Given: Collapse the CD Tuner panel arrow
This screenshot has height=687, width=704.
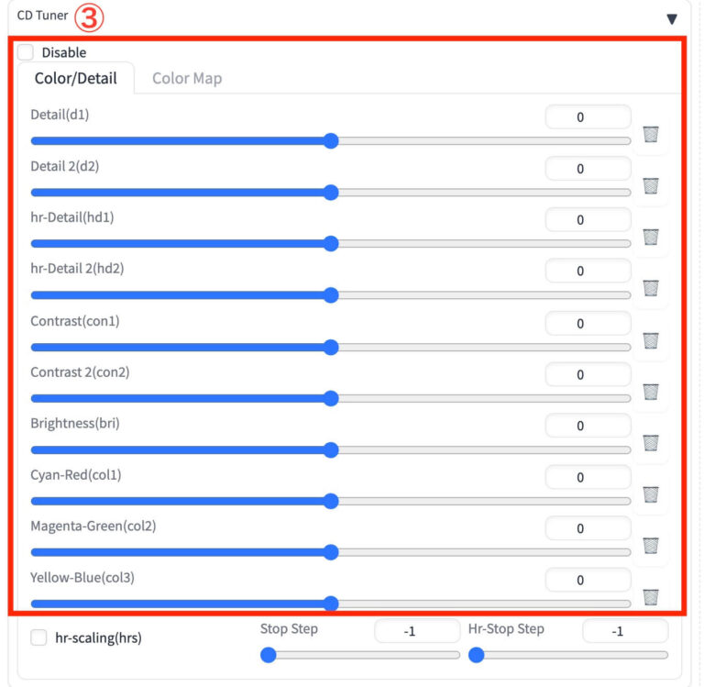Looking at the screenshot, I should 672,18.
